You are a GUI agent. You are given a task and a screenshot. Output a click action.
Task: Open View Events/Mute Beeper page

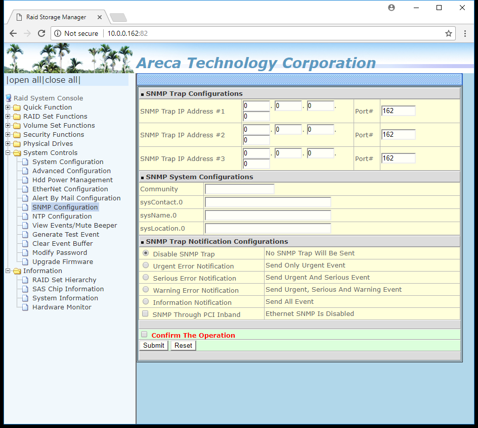click(x=75, y=226)
